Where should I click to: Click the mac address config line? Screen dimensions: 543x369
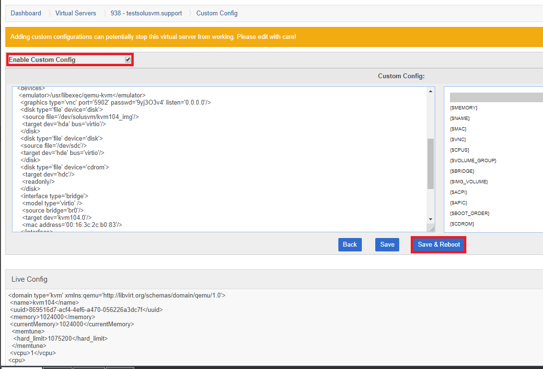[72, 225]
